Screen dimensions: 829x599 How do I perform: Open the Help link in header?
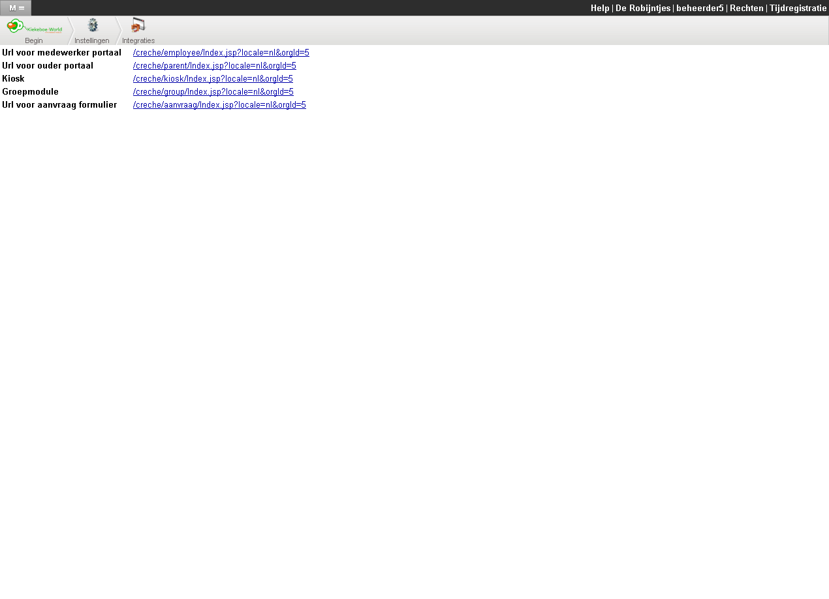pos(599,8)
